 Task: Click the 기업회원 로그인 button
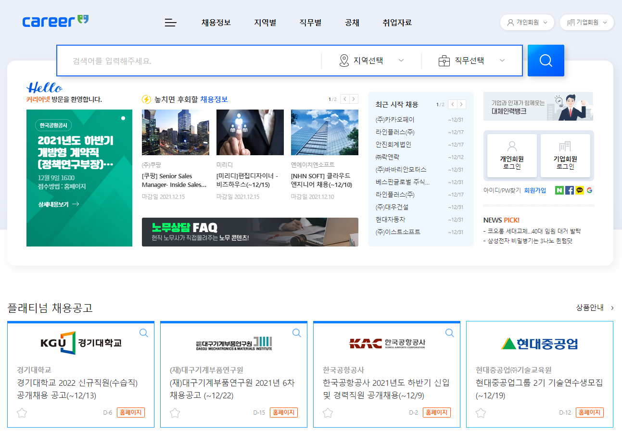[565, 156]
